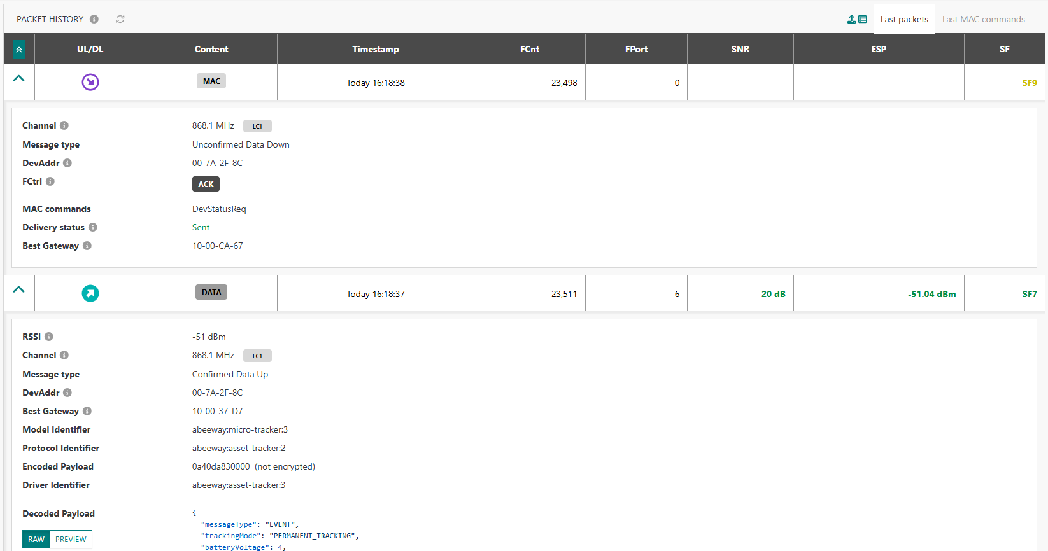This screenshot has width=1048, height=551.
Task: Collapse the MAC packet row at 16:18:38
Action: tap(19, 78)
